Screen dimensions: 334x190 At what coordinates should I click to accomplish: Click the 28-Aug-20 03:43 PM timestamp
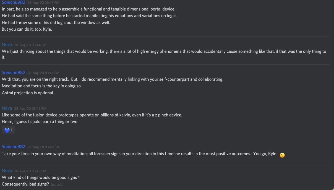[43, 2]
